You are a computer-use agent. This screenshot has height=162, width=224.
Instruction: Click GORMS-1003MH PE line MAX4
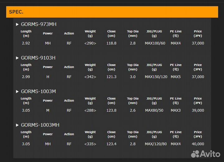[176, 144]
